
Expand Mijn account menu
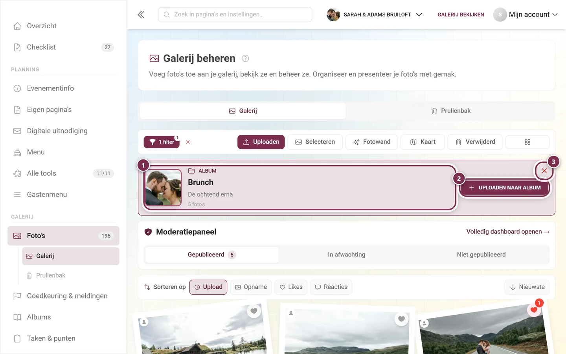point(526,15)
